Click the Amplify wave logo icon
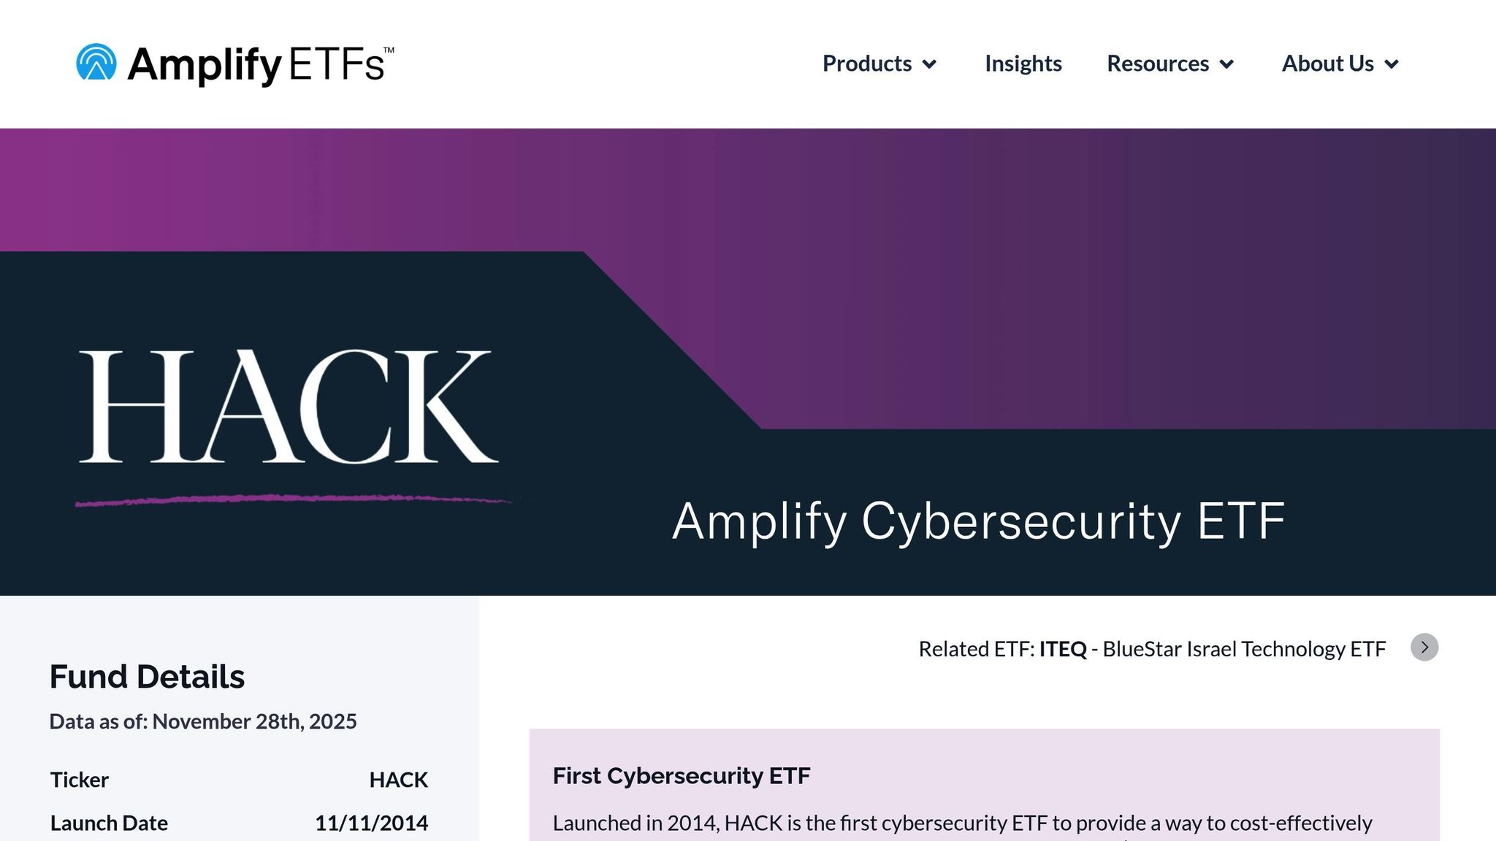The width and height of the screenshot is (1496, 841). (95, 64)
